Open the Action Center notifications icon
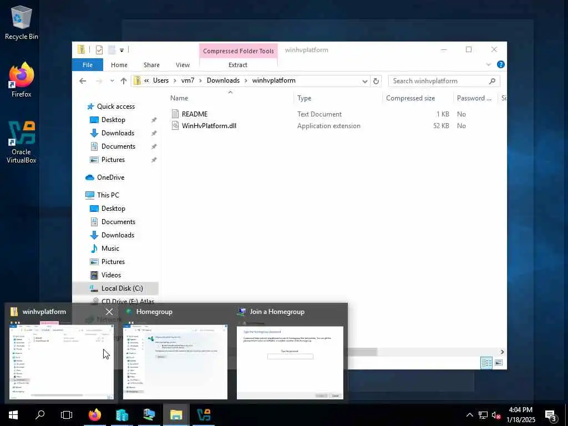This screenshot has height=426, width=568. click(x=550, y=415)
